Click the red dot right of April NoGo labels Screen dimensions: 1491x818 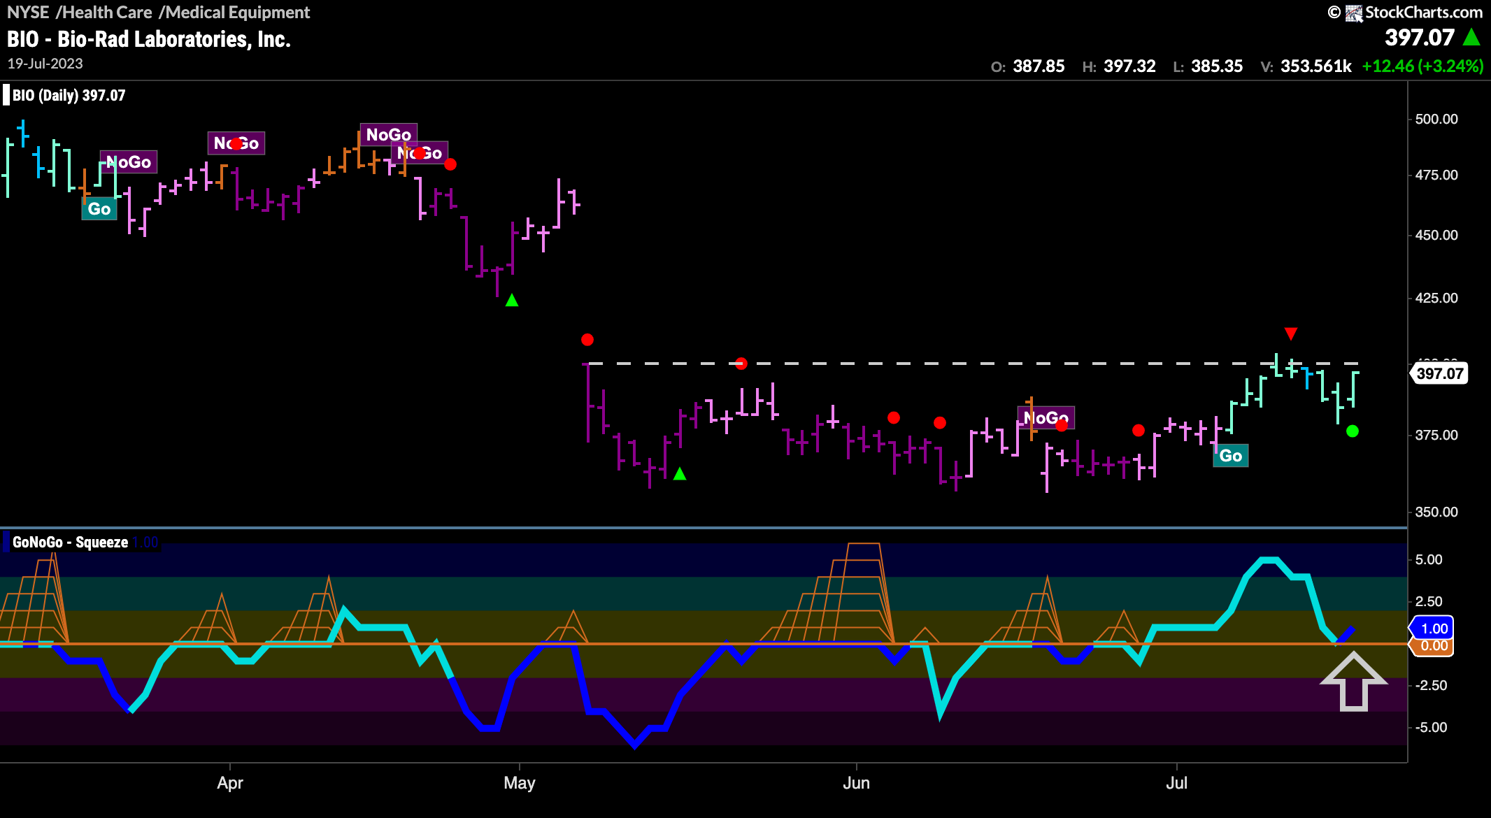450,164
